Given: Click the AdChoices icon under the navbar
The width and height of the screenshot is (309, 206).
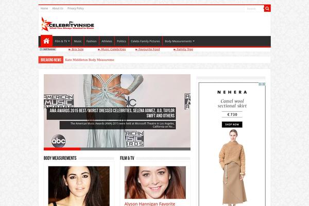Looking at the screenshot, I should 48,49.
